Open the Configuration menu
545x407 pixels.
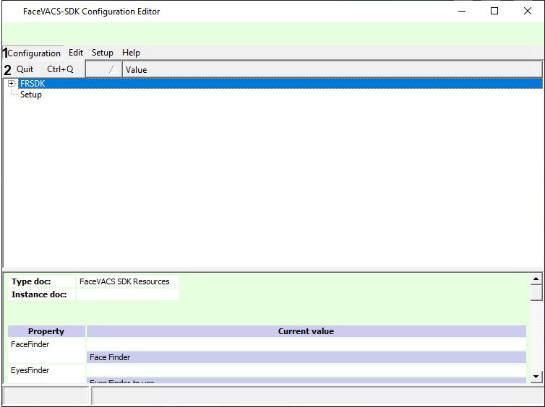click(x=34, y=53)
